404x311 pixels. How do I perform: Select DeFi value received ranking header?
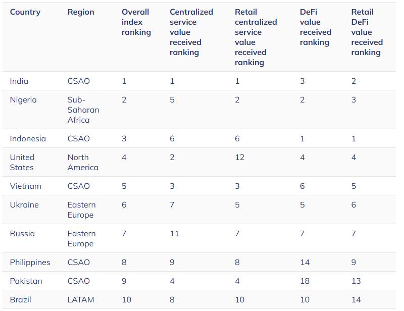(x=315, y=27)
